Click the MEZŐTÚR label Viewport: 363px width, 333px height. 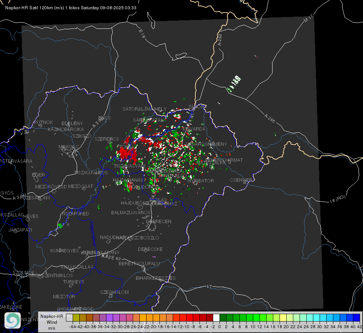[x=64, y=296]
